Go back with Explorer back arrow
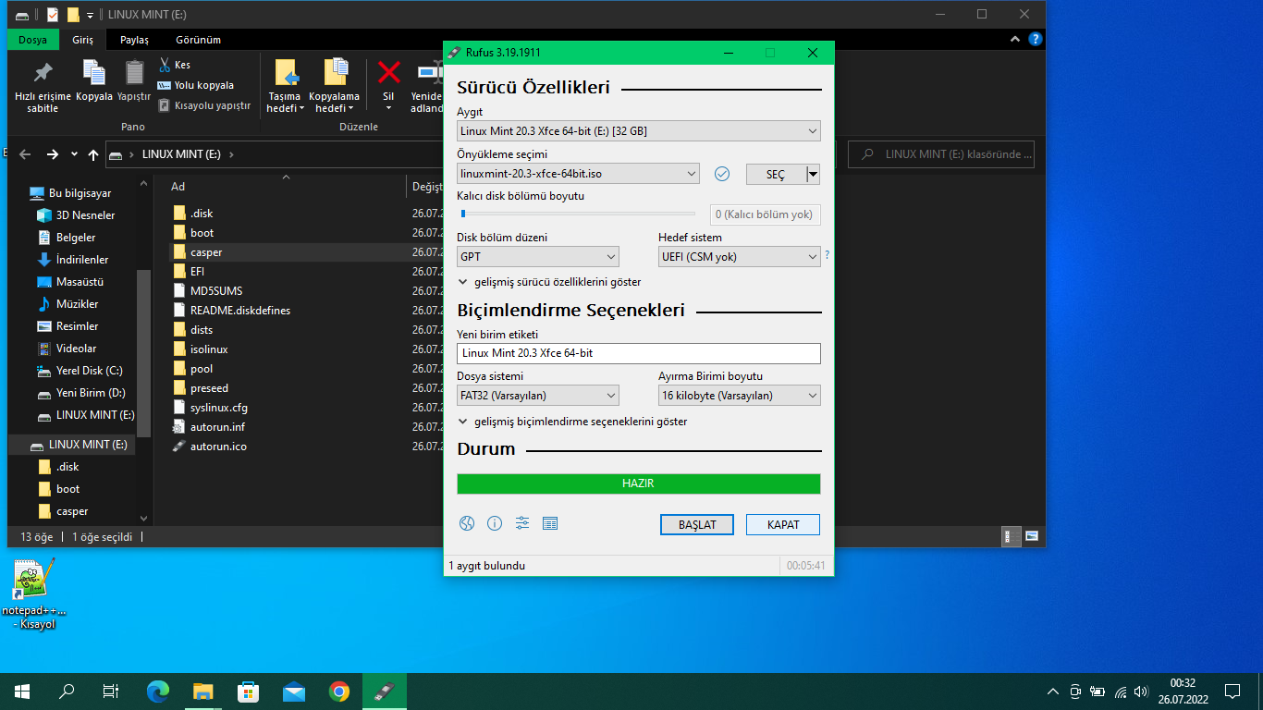Viewport: 1263px width, 710px height. [25, 154]
